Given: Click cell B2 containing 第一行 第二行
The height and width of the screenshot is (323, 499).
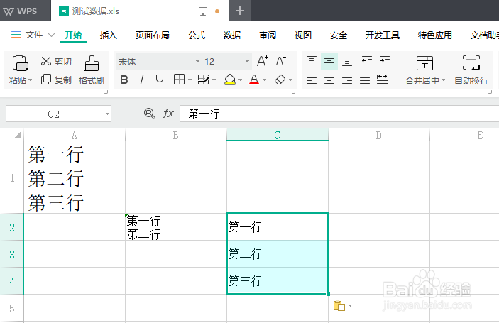Looking at the screenshot, I should 176,227.
